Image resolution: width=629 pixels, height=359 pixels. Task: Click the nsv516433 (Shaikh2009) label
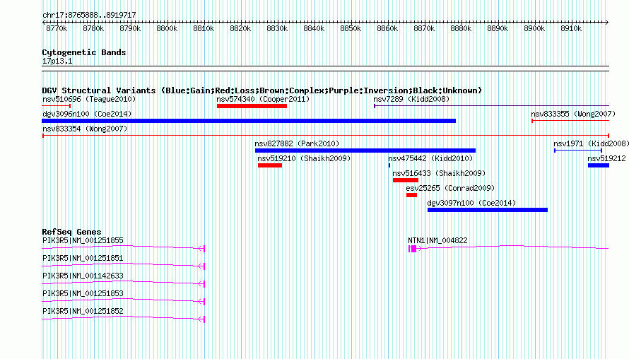click(x=439, y=173)
